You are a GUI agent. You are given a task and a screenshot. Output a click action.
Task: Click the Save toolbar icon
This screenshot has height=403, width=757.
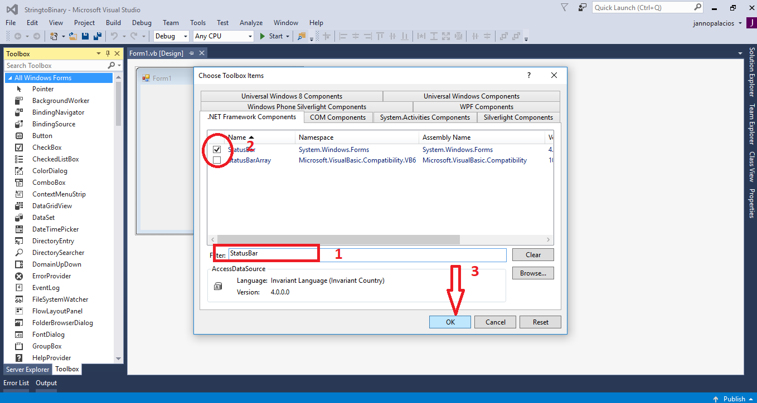pyautogui.click(x=85, y=36)
